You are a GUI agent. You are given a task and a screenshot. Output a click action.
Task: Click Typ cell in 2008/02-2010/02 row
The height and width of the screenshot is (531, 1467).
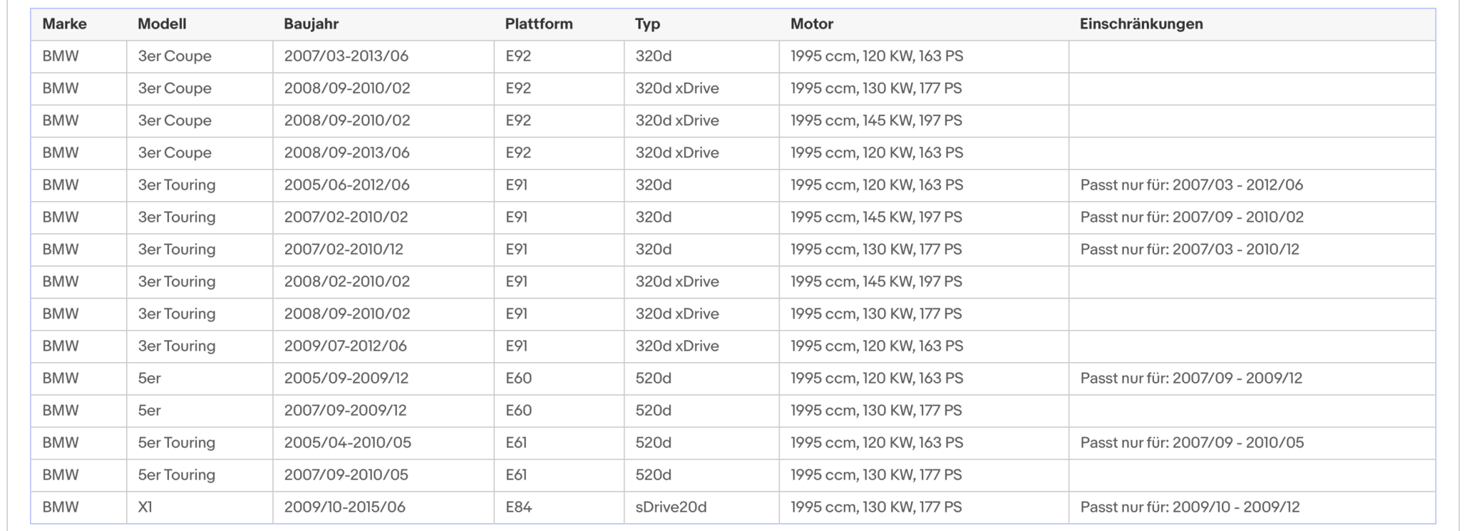pos(701,282)
